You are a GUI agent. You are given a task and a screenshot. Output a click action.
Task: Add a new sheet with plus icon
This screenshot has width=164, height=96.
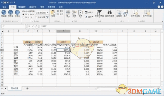coord(27,88)
